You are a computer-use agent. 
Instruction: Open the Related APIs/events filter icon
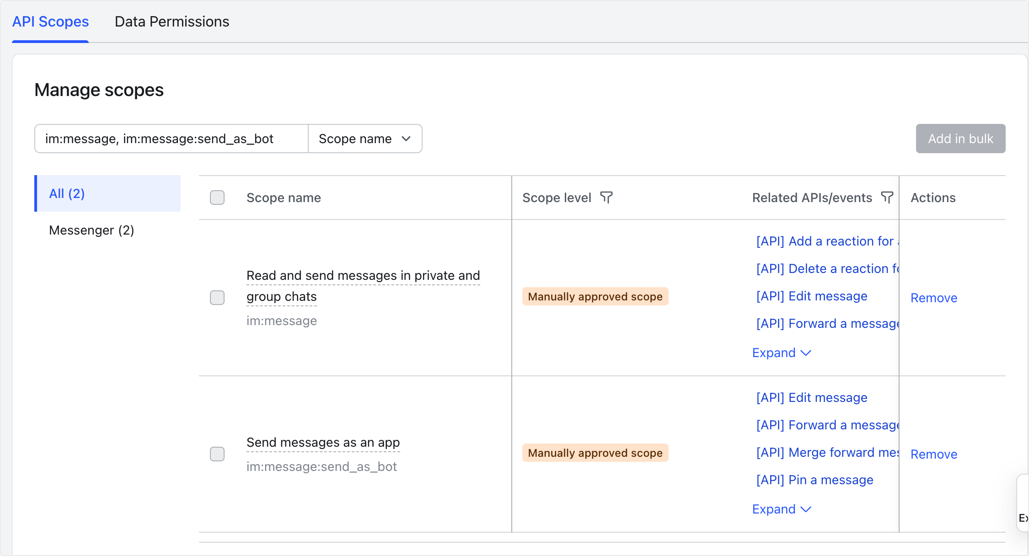pos(887,198)
